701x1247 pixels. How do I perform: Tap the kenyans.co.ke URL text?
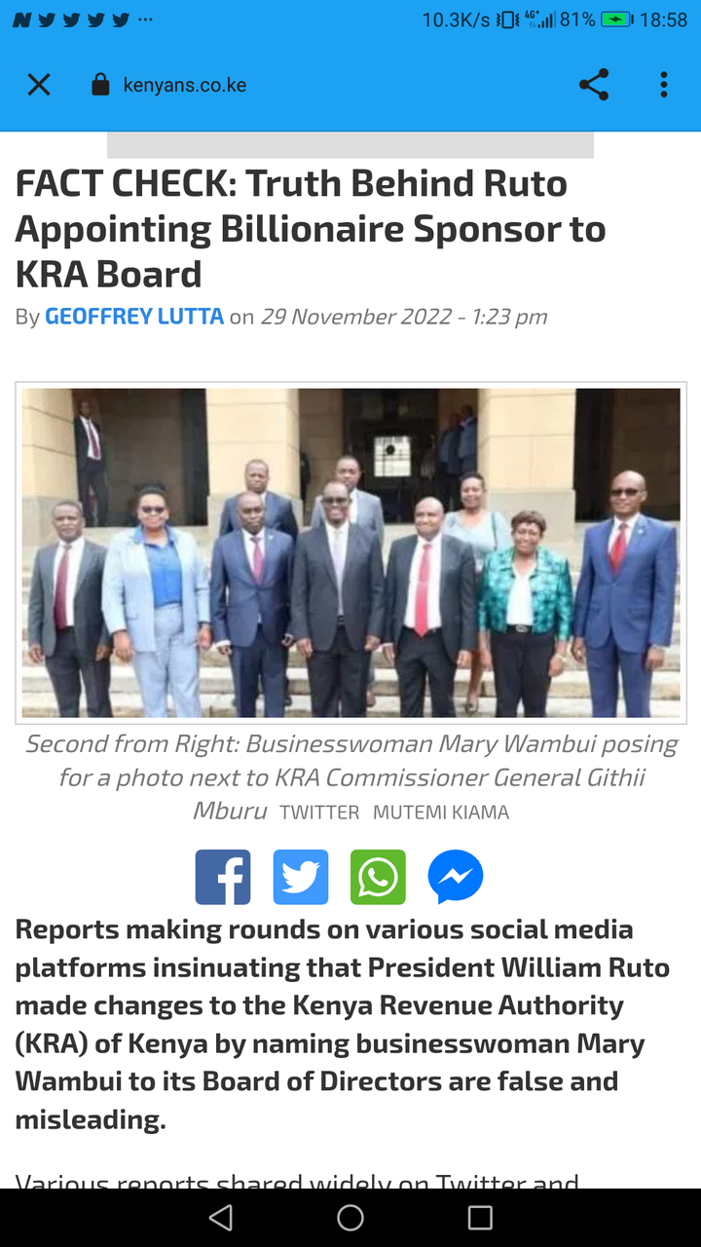click(185, 85)
